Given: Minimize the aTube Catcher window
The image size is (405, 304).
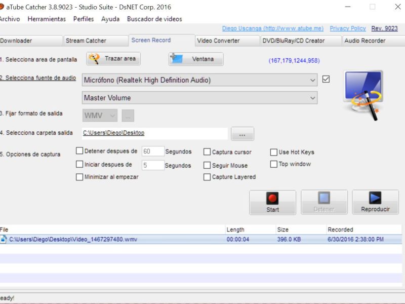Looking at the screenshot, I should [348, 7].
